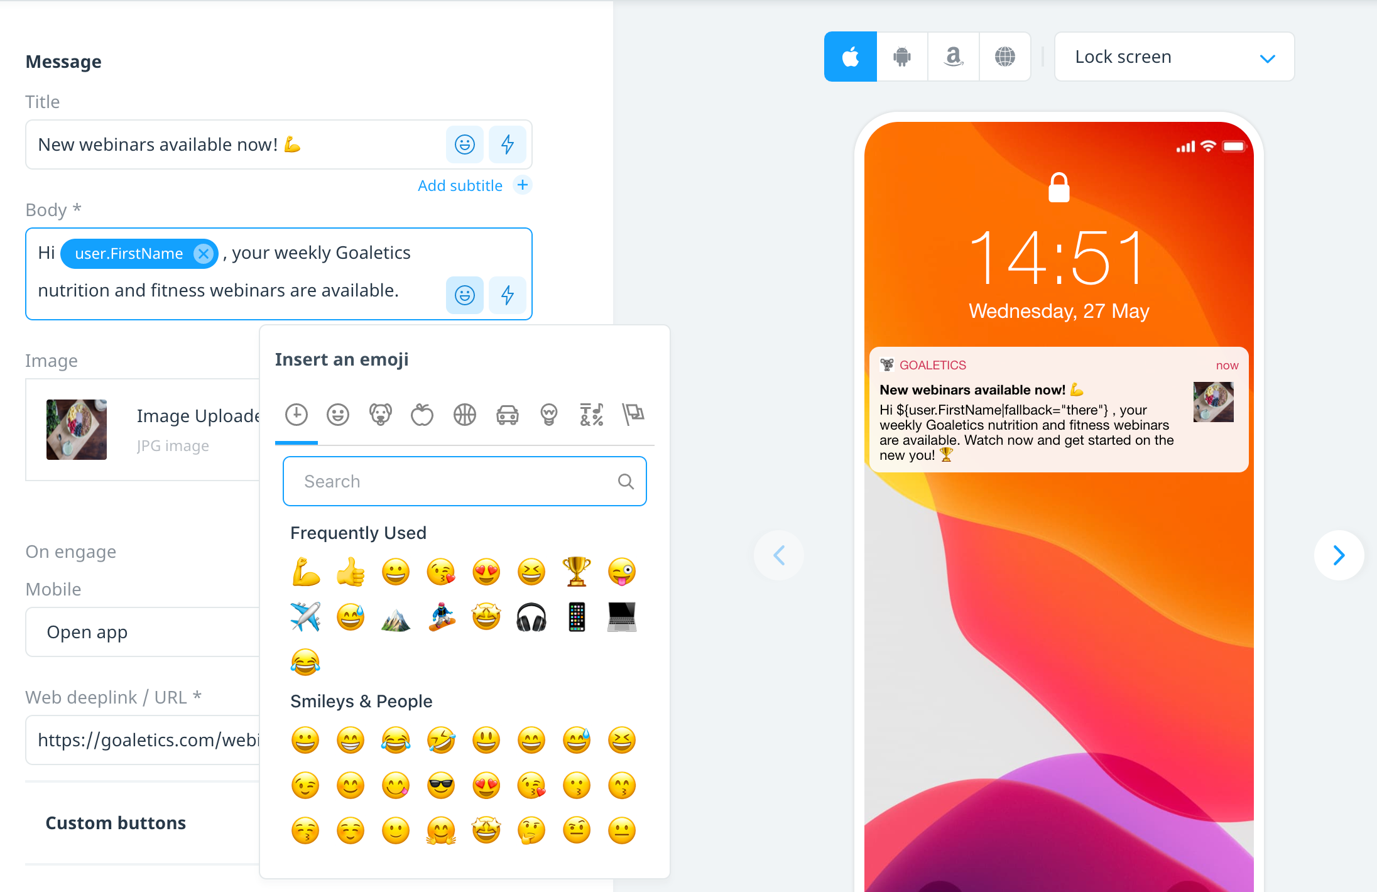Screen dimensions: 1377x892
Task: Click the lightning bolt icon in title field
Action: tap(507, 144)
